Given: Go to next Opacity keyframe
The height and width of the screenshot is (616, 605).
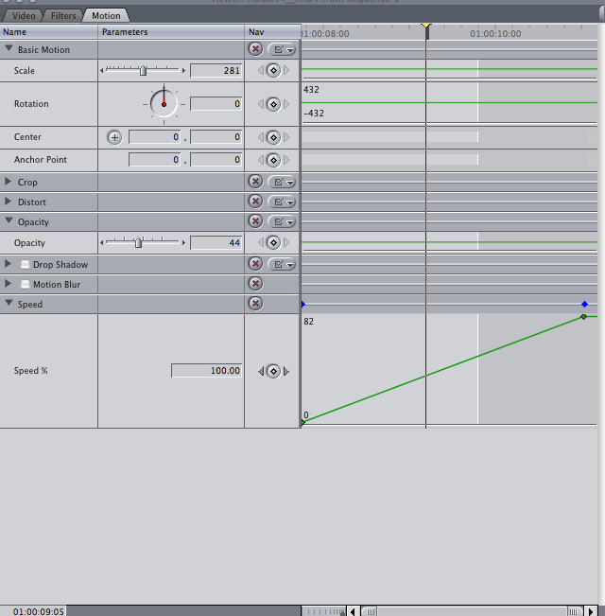Looking at the screenshot, I should (x=286, y=242).
